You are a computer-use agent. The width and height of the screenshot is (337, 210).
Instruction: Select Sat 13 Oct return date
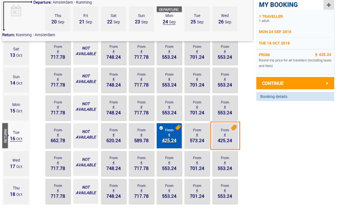click(16, 52)
